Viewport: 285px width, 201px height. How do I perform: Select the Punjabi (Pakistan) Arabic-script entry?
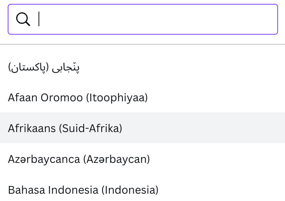pyautogui.click(x=142, y=67)
